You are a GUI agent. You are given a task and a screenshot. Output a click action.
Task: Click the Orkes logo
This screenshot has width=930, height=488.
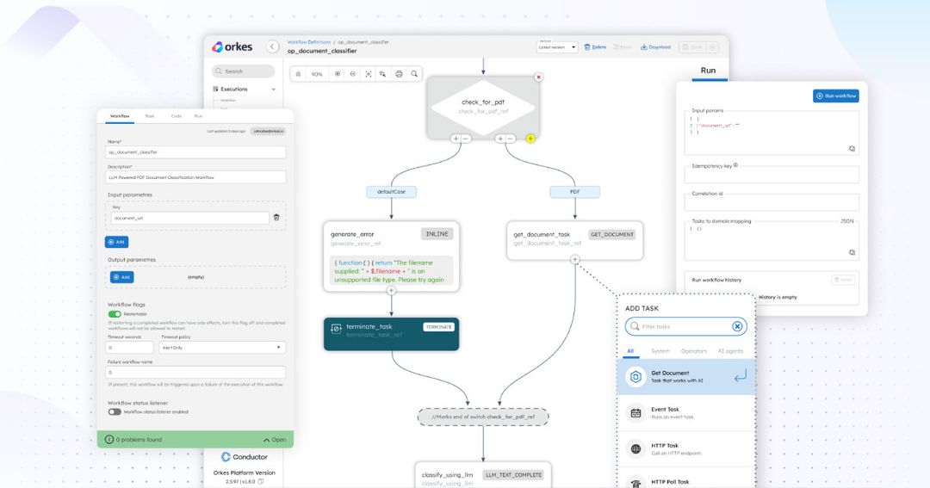click(x=232, y=46)
